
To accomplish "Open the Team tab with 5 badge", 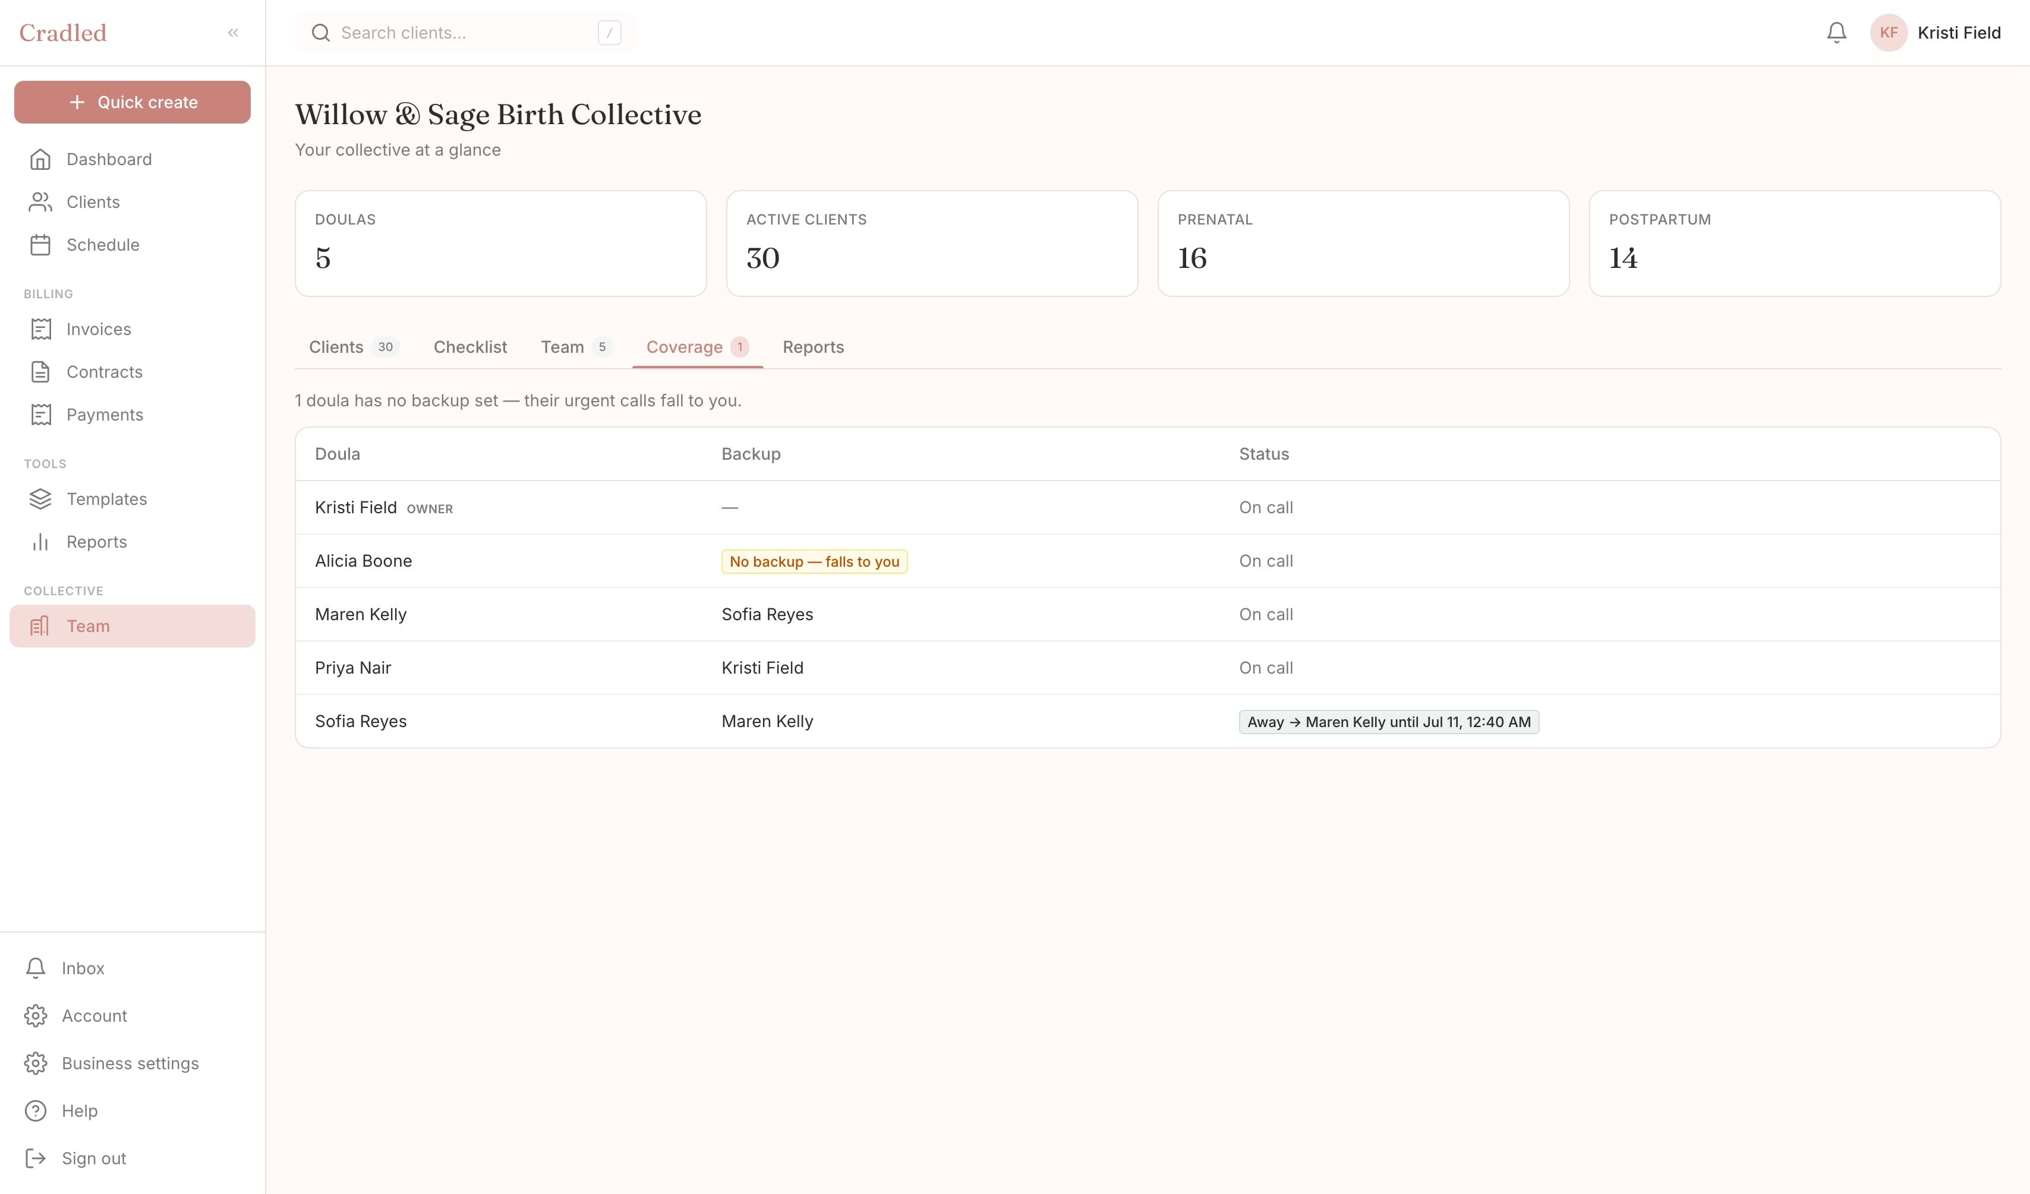I will coord(576,347).
